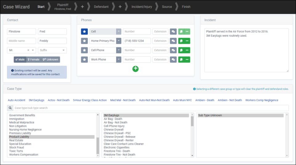Click the Auto Muni NYC link
296x165 pixels.
coord(182,100)
